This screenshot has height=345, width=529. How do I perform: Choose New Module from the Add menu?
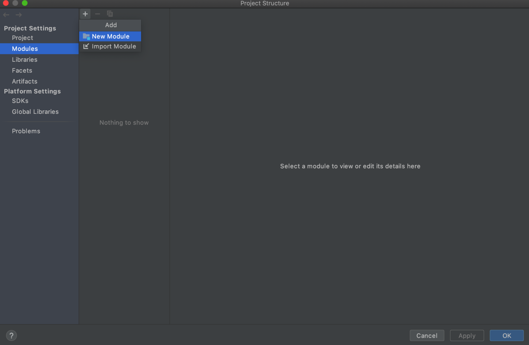pyautogui.click(x=110, y=36)
